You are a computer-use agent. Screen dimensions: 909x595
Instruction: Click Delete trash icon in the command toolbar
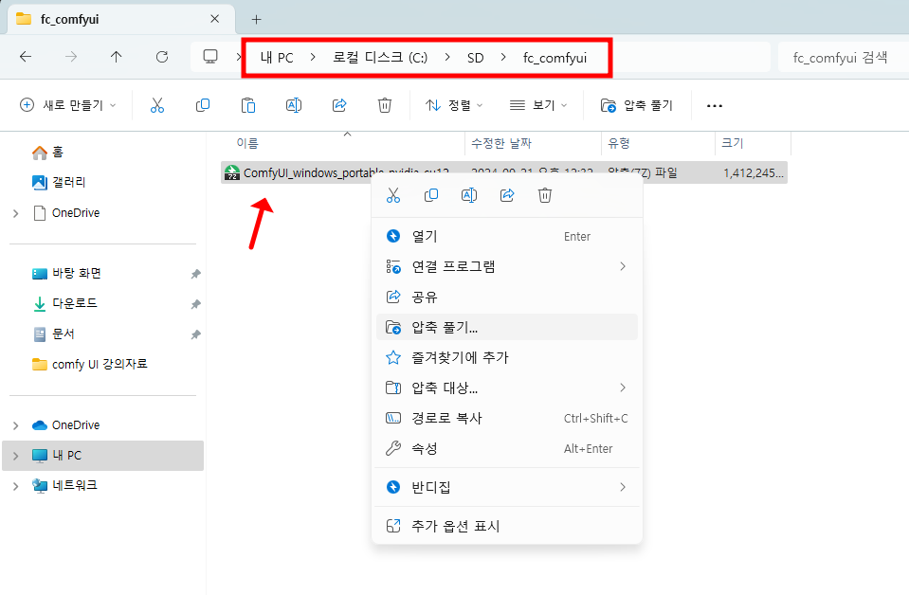(x=384, y=105)
